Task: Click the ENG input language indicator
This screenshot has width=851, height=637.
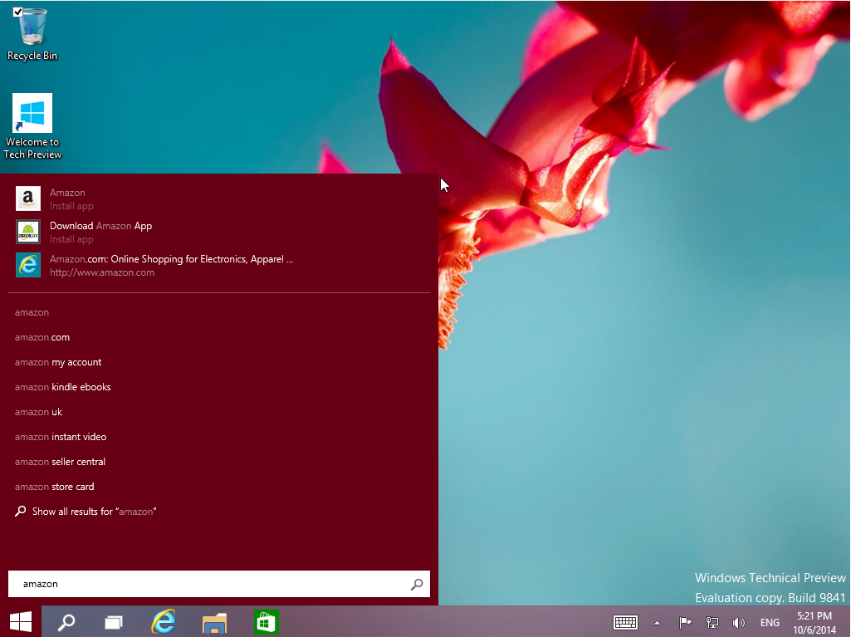Action: click(x=770, y=622)
